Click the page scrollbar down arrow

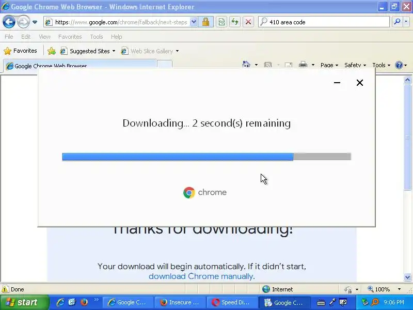(x=407, y=277)
